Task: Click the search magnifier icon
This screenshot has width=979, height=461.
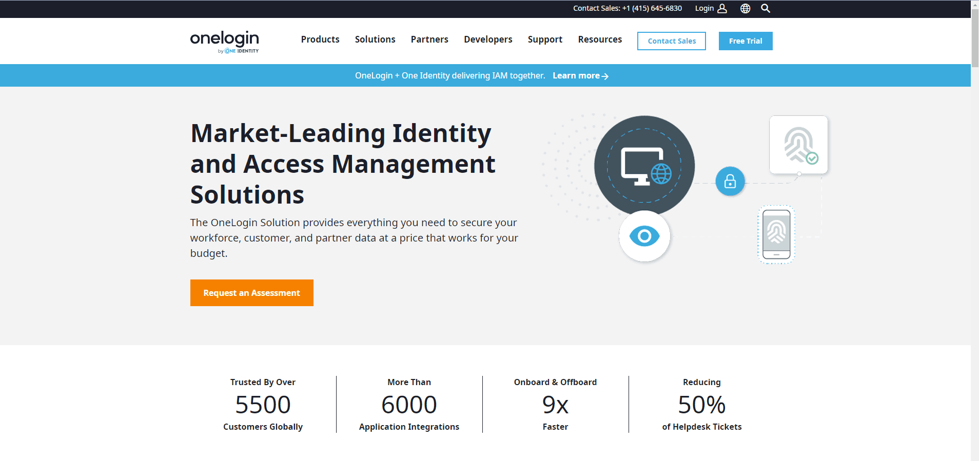Action: click(765, 8)
